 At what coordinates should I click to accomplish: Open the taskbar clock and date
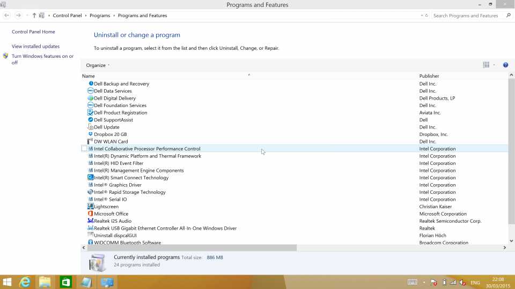pyautogui.click(x=498, y=283)
